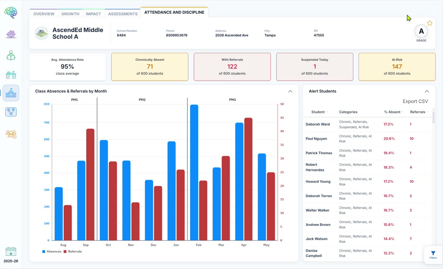The height and width of the screenshot is (269, 443).
Task: Select the people group sidebar icon
Action: tap(11, 134)
